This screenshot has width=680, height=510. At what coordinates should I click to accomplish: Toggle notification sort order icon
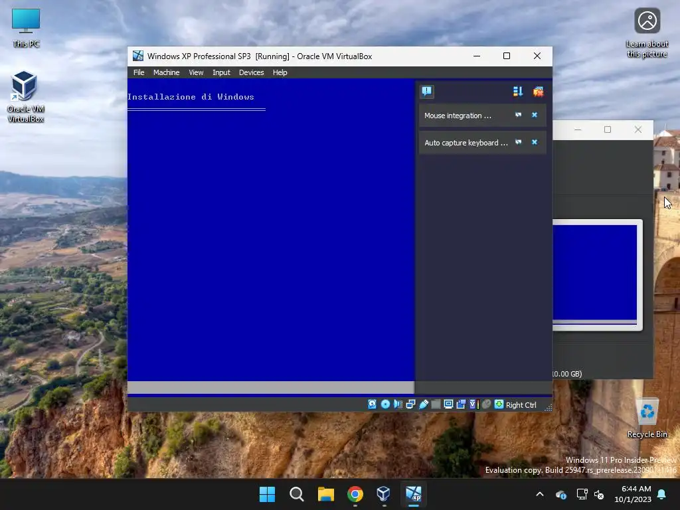[x=518, y=92]
